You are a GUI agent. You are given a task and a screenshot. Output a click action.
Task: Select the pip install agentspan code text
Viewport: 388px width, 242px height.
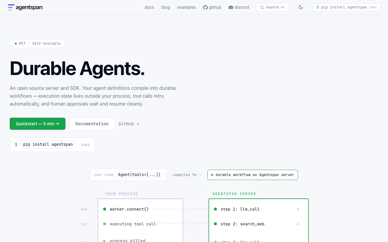(48, 145)
